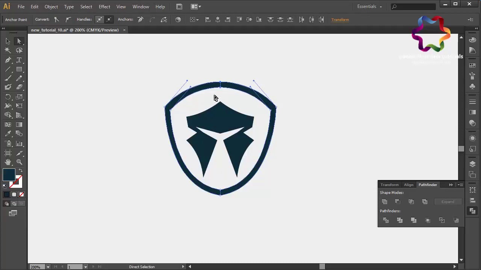The image size is (481, 270).
Task: Select the Paintbrush tool
Action: [8, 78]
